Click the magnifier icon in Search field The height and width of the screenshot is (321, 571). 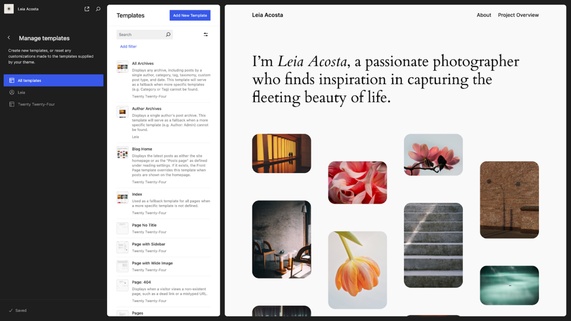pyautogui.click(x=168, y=35)
